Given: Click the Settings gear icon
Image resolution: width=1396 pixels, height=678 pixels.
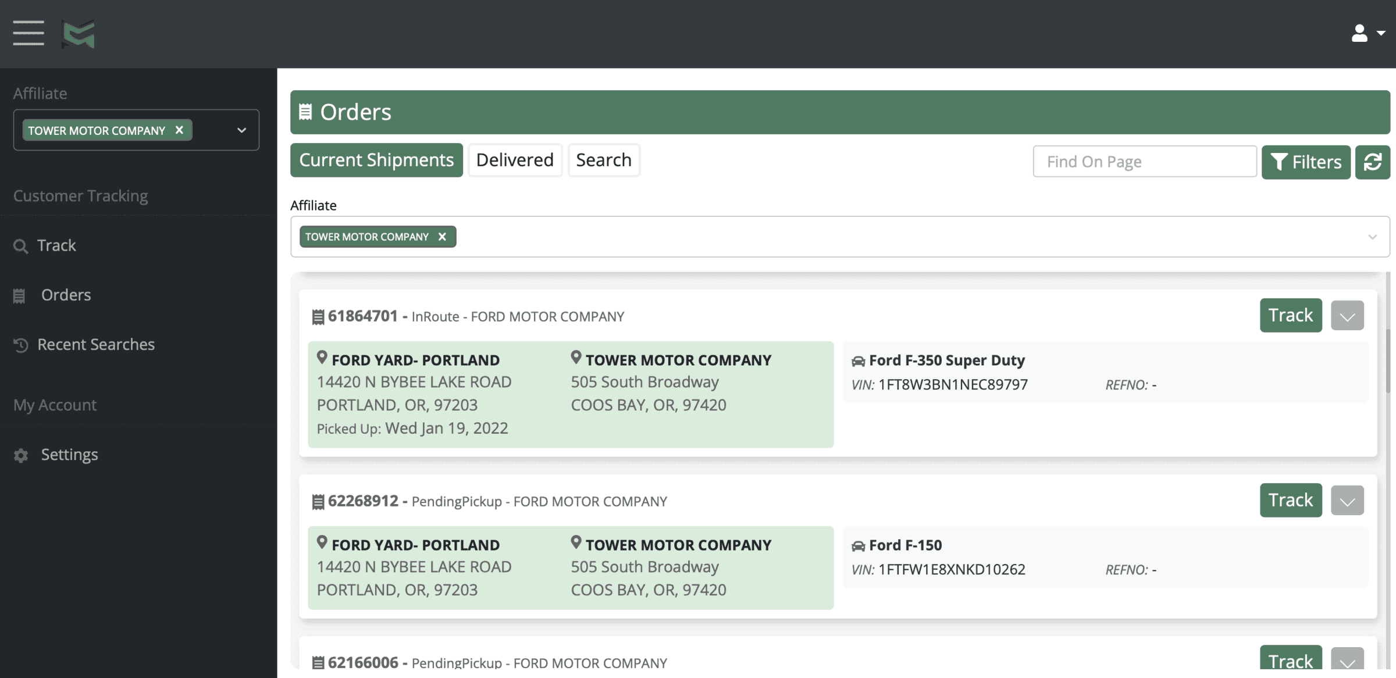Looking at the screenshot, I should click(21, 455).
